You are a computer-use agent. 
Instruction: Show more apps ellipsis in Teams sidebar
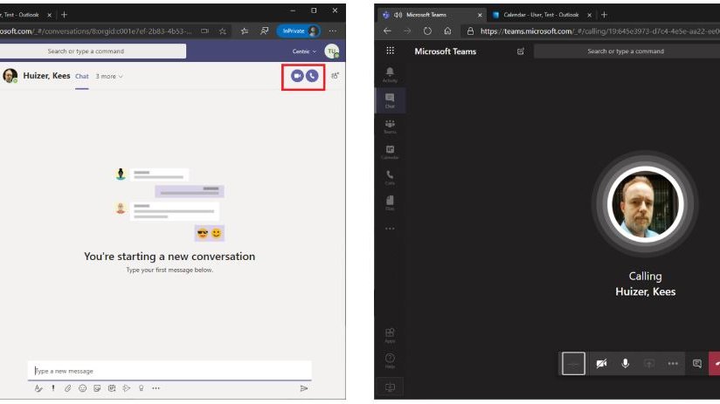tap(390, 229)
